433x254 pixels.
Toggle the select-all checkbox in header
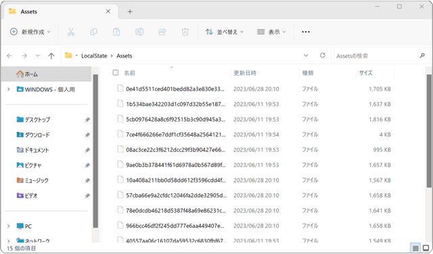pos(116,72)
